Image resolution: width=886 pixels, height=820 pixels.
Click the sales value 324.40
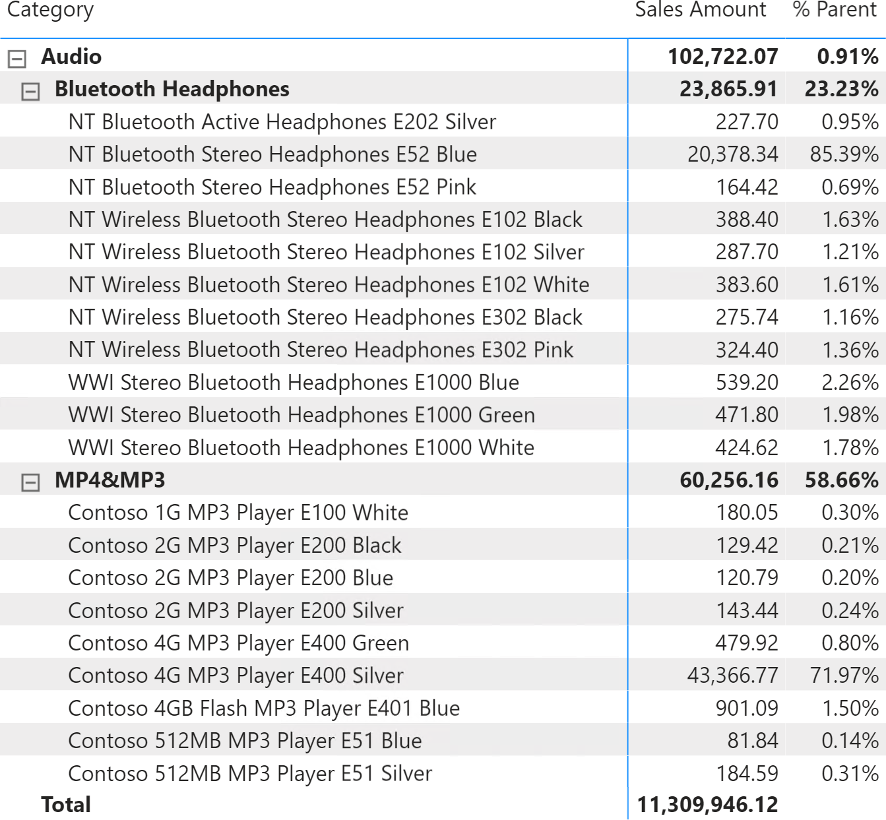click(x=747, y=350)
